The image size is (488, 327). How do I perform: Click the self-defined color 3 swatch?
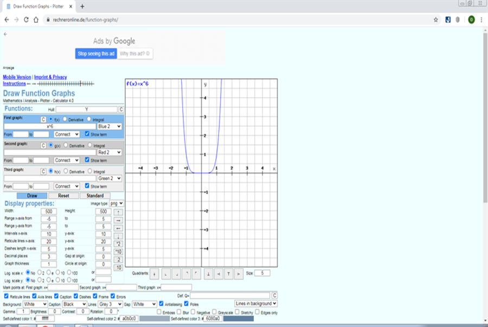tap(237, 319)
